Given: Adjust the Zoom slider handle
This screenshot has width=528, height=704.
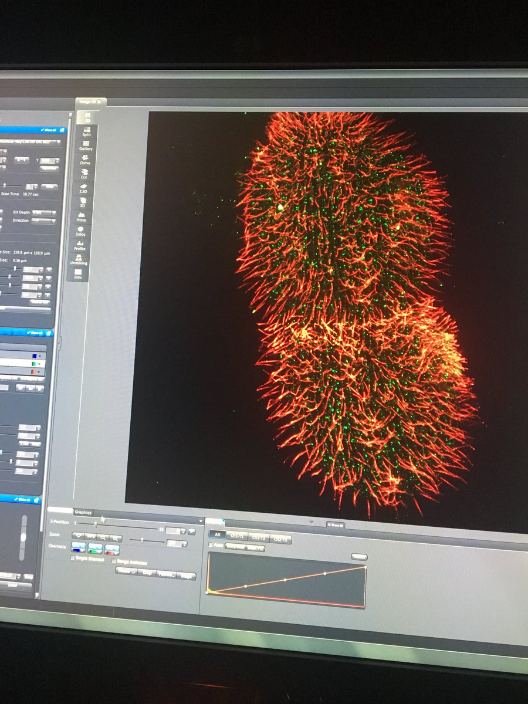Looking at the screenshot, I should 142,541.
